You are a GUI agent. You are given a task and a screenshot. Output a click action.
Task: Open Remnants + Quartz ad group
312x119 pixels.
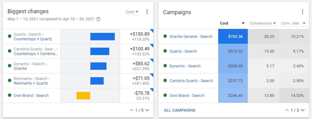pos(31,83)
